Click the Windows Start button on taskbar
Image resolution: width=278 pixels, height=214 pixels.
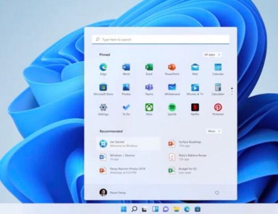pyautogui.click(x=123, y=209)
